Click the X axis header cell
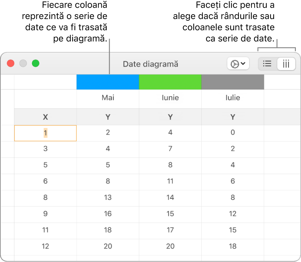This screenshot has height=262, width=301. [45, 117]
